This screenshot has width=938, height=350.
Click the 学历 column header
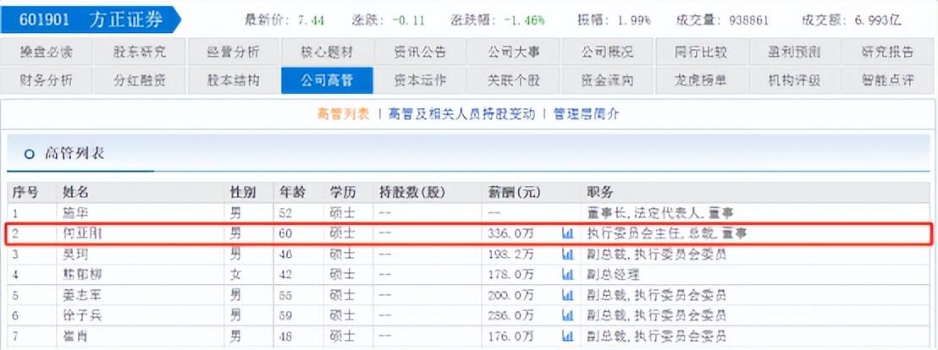click(342, 192)
